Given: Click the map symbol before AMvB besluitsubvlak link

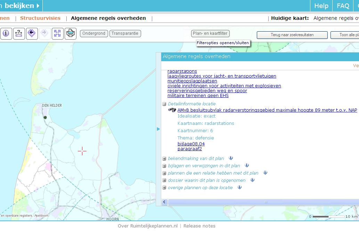Looking at the screenshot, I should click(172, 109).
